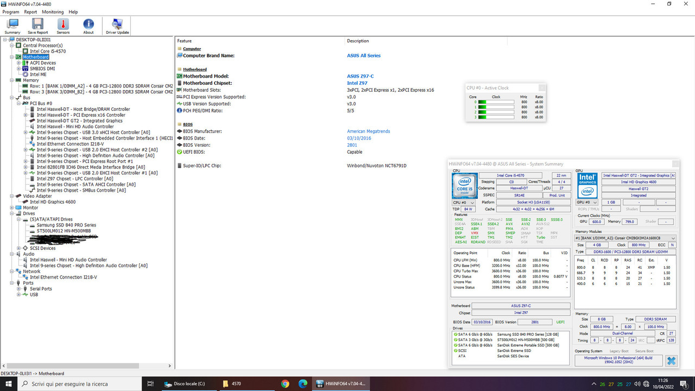The width and height of the screenshot is (695, 391).
Task: Select USB 3.0 xHCI Host Controller entry
Action: pyautogui.click(x=93, y=133)
